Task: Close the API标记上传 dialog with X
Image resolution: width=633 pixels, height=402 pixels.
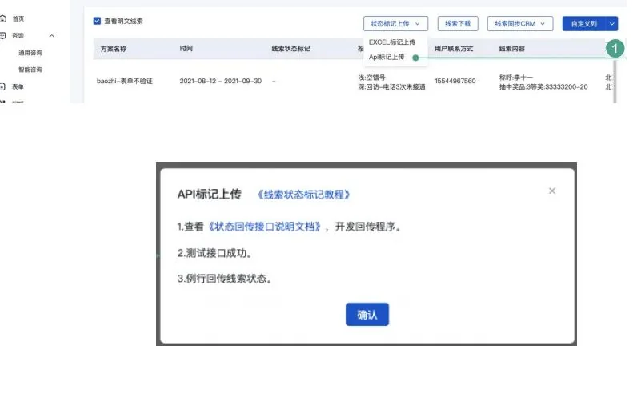Action: tap(552, 191)
